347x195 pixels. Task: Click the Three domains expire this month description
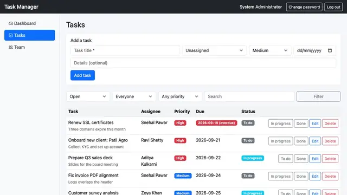tap(97, 129)
